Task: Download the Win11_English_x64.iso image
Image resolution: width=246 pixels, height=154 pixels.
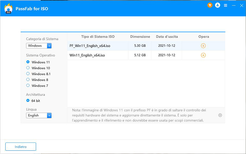Action: point(203,55)
